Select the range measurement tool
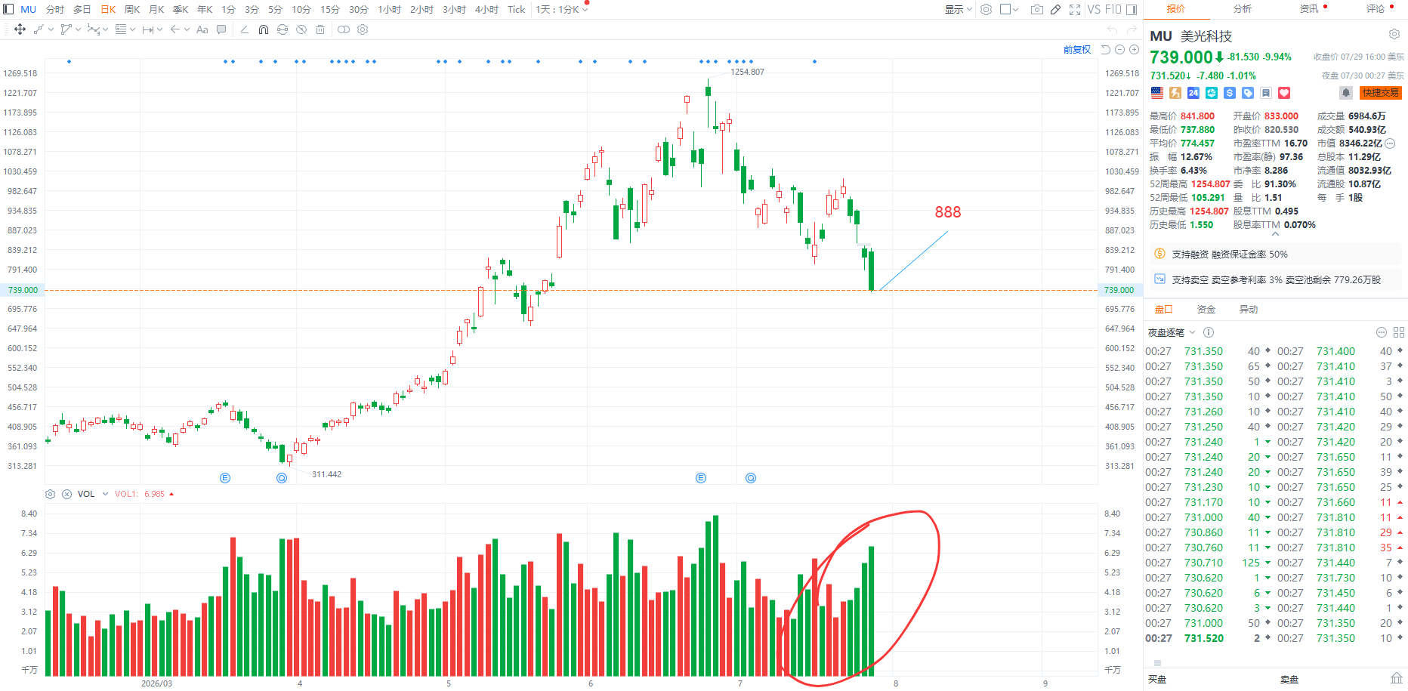The image size is (1408, 691). click(148, 29)
